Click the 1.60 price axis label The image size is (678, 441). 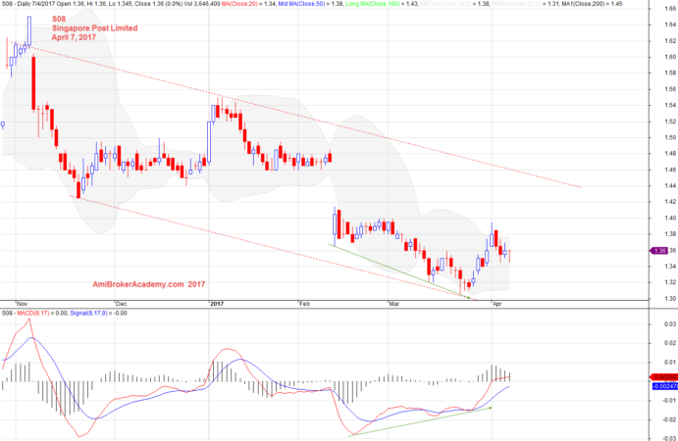pyautogui.click(x=670, y=57)
